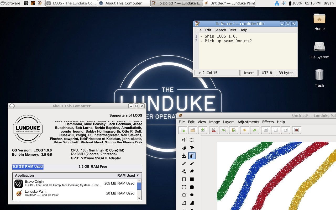Select the Paintbrush tool
Viewport: 336px width, 210px height.
click(x=184, y=164)
